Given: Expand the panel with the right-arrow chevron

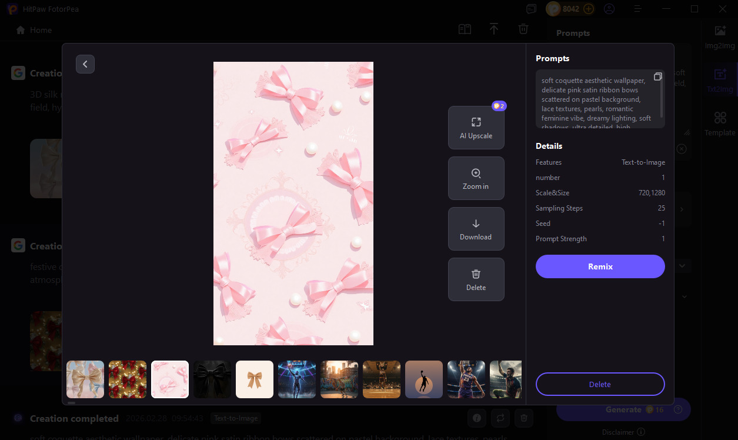Looking at the screenshot, I should 681,209.
